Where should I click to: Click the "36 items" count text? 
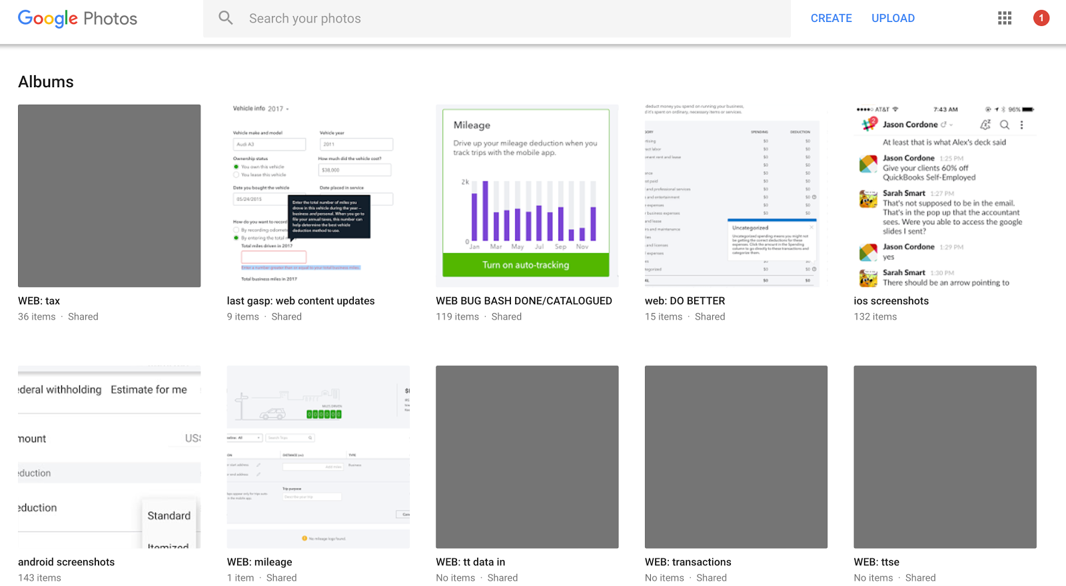coord(37,317)
